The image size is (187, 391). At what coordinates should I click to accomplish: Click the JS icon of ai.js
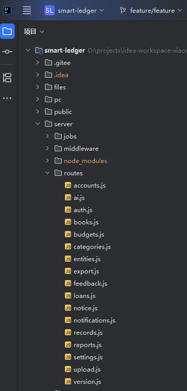(68, 197)
